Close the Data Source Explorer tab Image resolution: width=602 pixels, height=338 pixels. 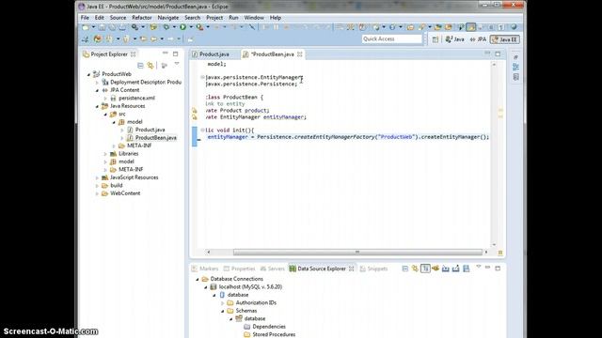coord(351,269)
